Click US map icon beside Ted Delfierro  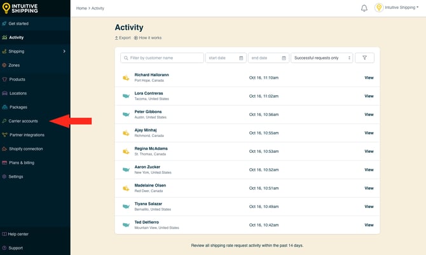click(126, 225)
